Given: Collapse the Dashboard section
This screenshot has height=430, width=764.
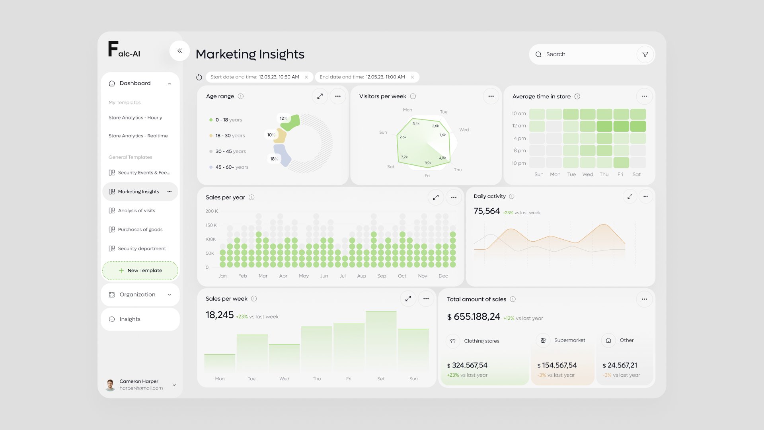Looking at the screenshot, I should (170, 84).
